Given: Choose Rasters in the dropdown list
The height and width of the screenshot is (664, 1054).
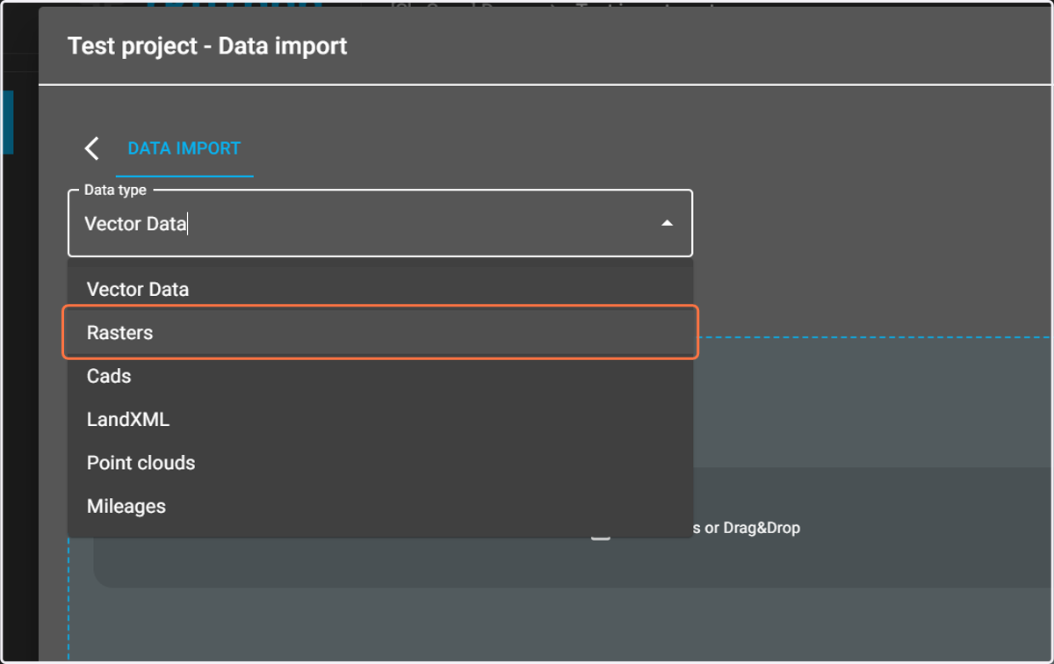Looking at the screenshot, I should coord(380,332).
